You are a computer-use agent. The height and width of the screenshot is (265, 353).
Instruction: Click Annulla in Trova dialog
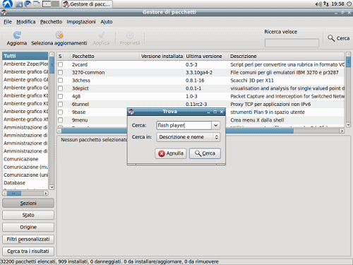pos(171,153)
